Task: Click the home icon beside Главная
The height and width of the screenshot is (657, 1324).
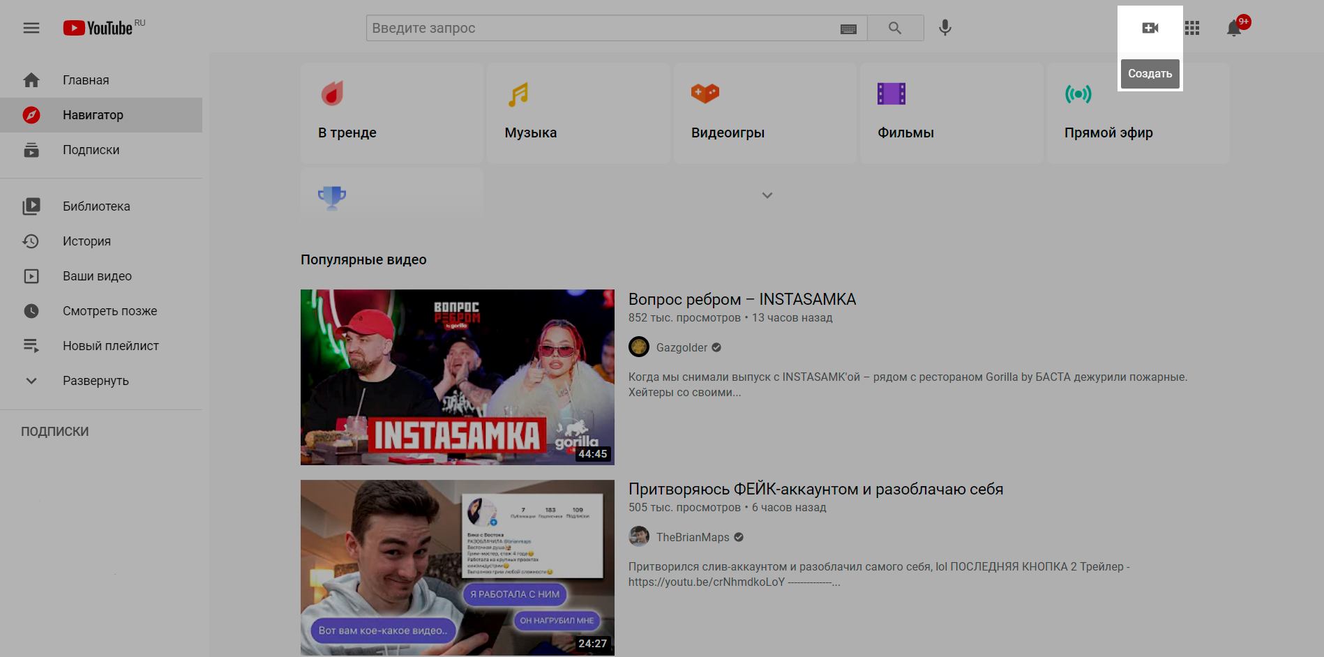Action: click(x=31, y=80)
